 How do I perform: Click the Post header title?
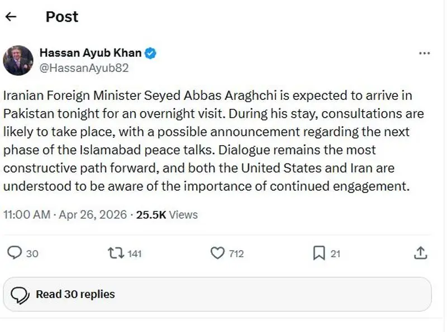(x=61, y=17)
